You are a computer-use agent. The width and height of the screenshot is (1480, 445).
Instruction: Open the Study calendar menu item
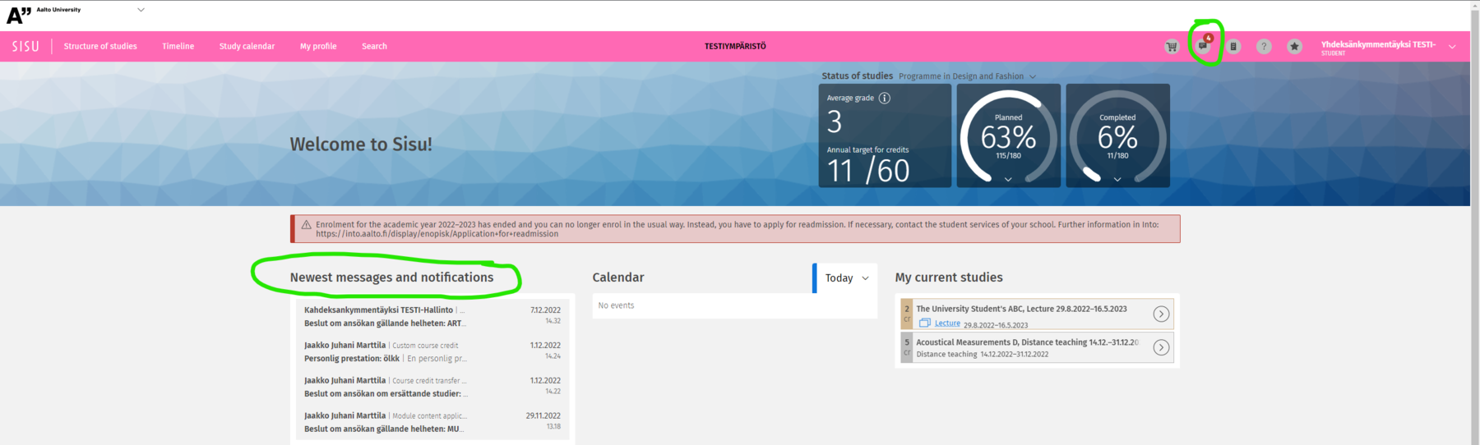247,47
